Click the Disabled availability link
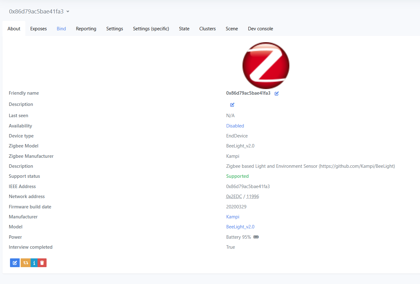This screenshot has width=420, height=284. pos(235,126)
